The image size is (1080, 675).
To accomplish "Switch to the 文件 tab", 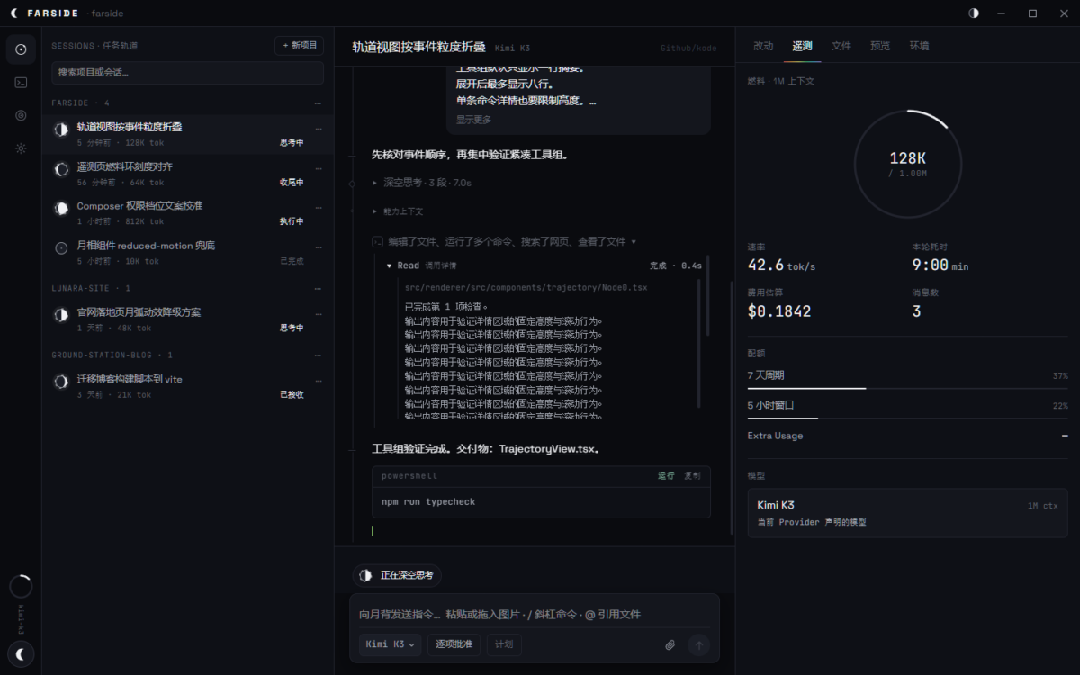I will 841,46.
